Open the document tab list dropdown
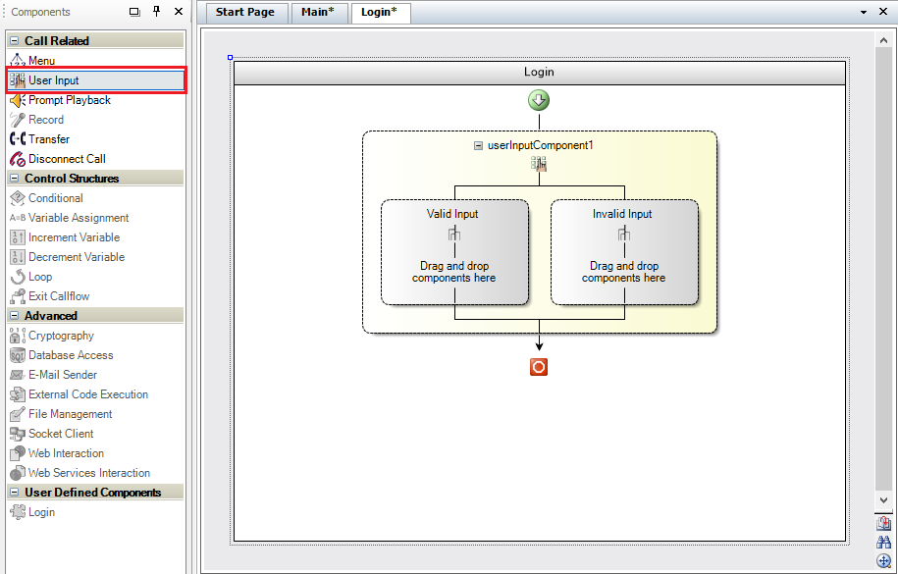The height and width of the screenshot is (574, 898). tap(864, 12)
